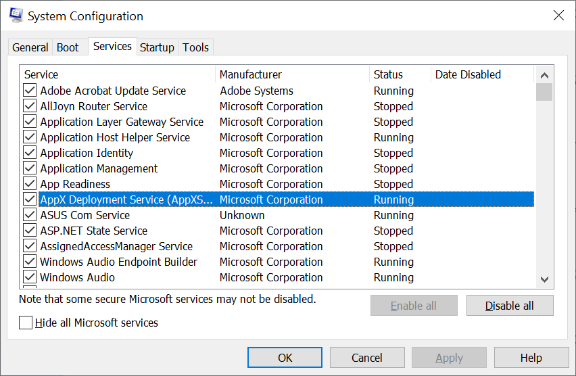Viewport: 576px width, 376px height.
Task: Check Hide all Microsoft services
Action: [26, 323]
